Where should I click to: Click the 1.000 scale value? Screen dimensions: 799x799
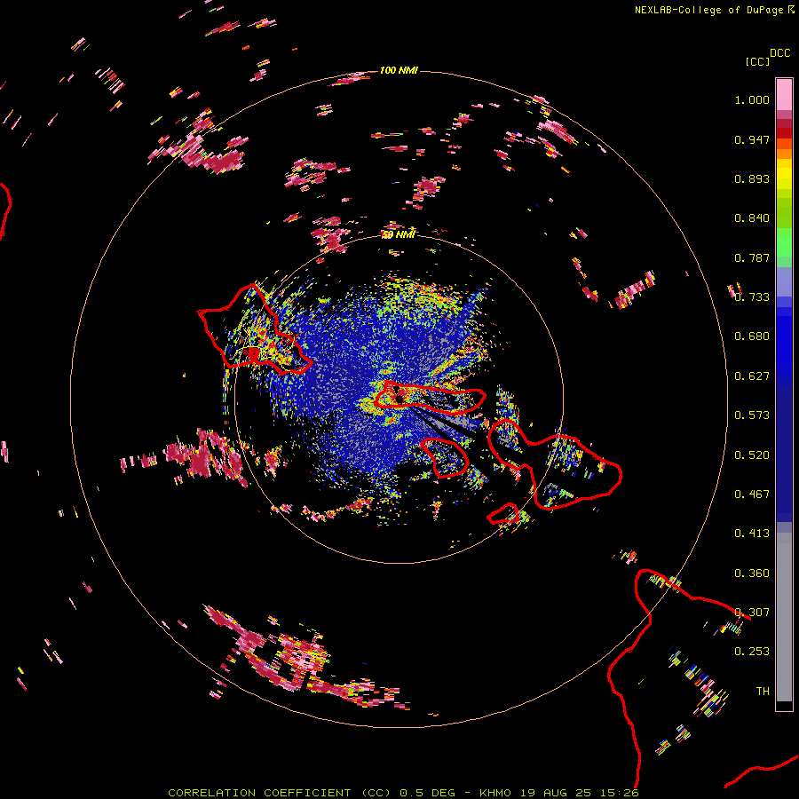tap(752, 99)
